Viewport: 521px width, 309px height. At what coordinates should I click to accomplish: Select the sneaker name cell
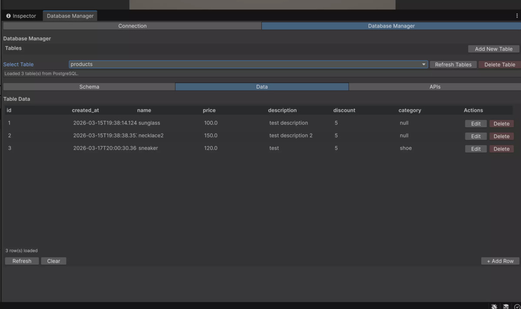(148, 148)
